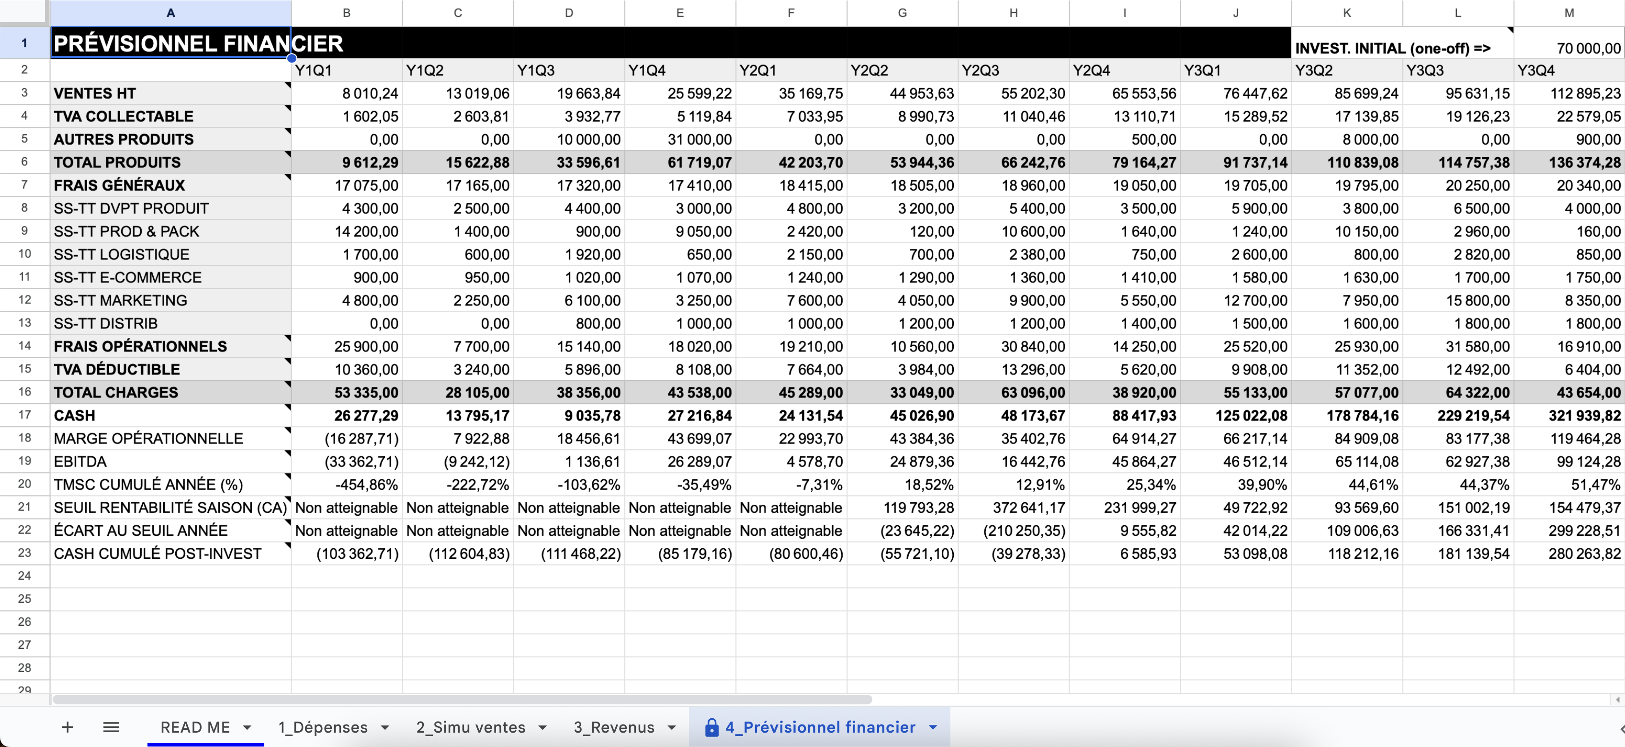
Task: Switch to the 2_Simu ventes sheet tab
Action: (x=471, y=727)
